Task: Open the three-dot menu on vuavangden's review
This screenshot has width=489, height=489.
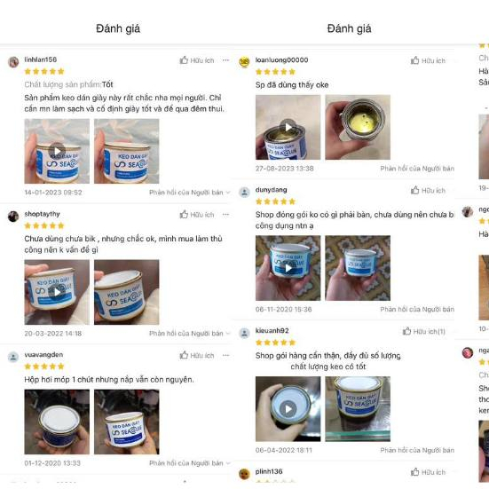Action: 225,355
